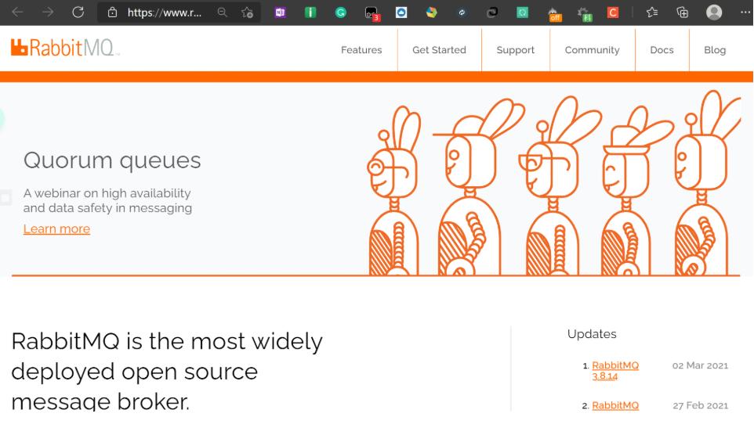Viewport: 754px width, 435px height.
Task: Click the '27 Feb 2021' date
Action: point(700,406)
